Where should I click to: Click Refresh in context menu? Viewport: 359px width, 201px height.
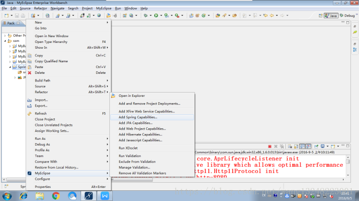tap(69, 114)
